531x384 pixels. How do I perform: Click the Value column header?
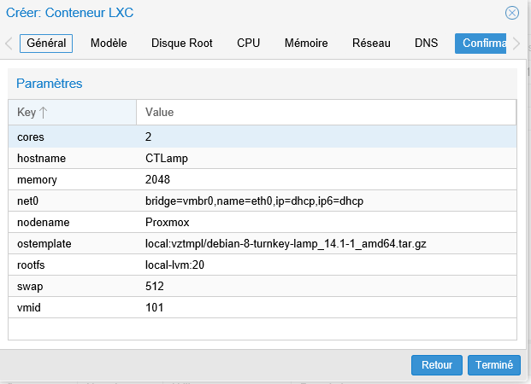tap(325, 113)
